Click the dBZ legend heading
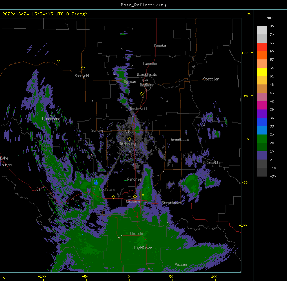 pos(270,18)
